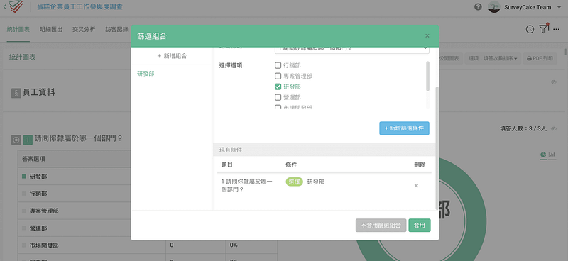Switch to 明細匯出 tab
Viewport: 568px width, 261px height.
(x=51, y=30)
